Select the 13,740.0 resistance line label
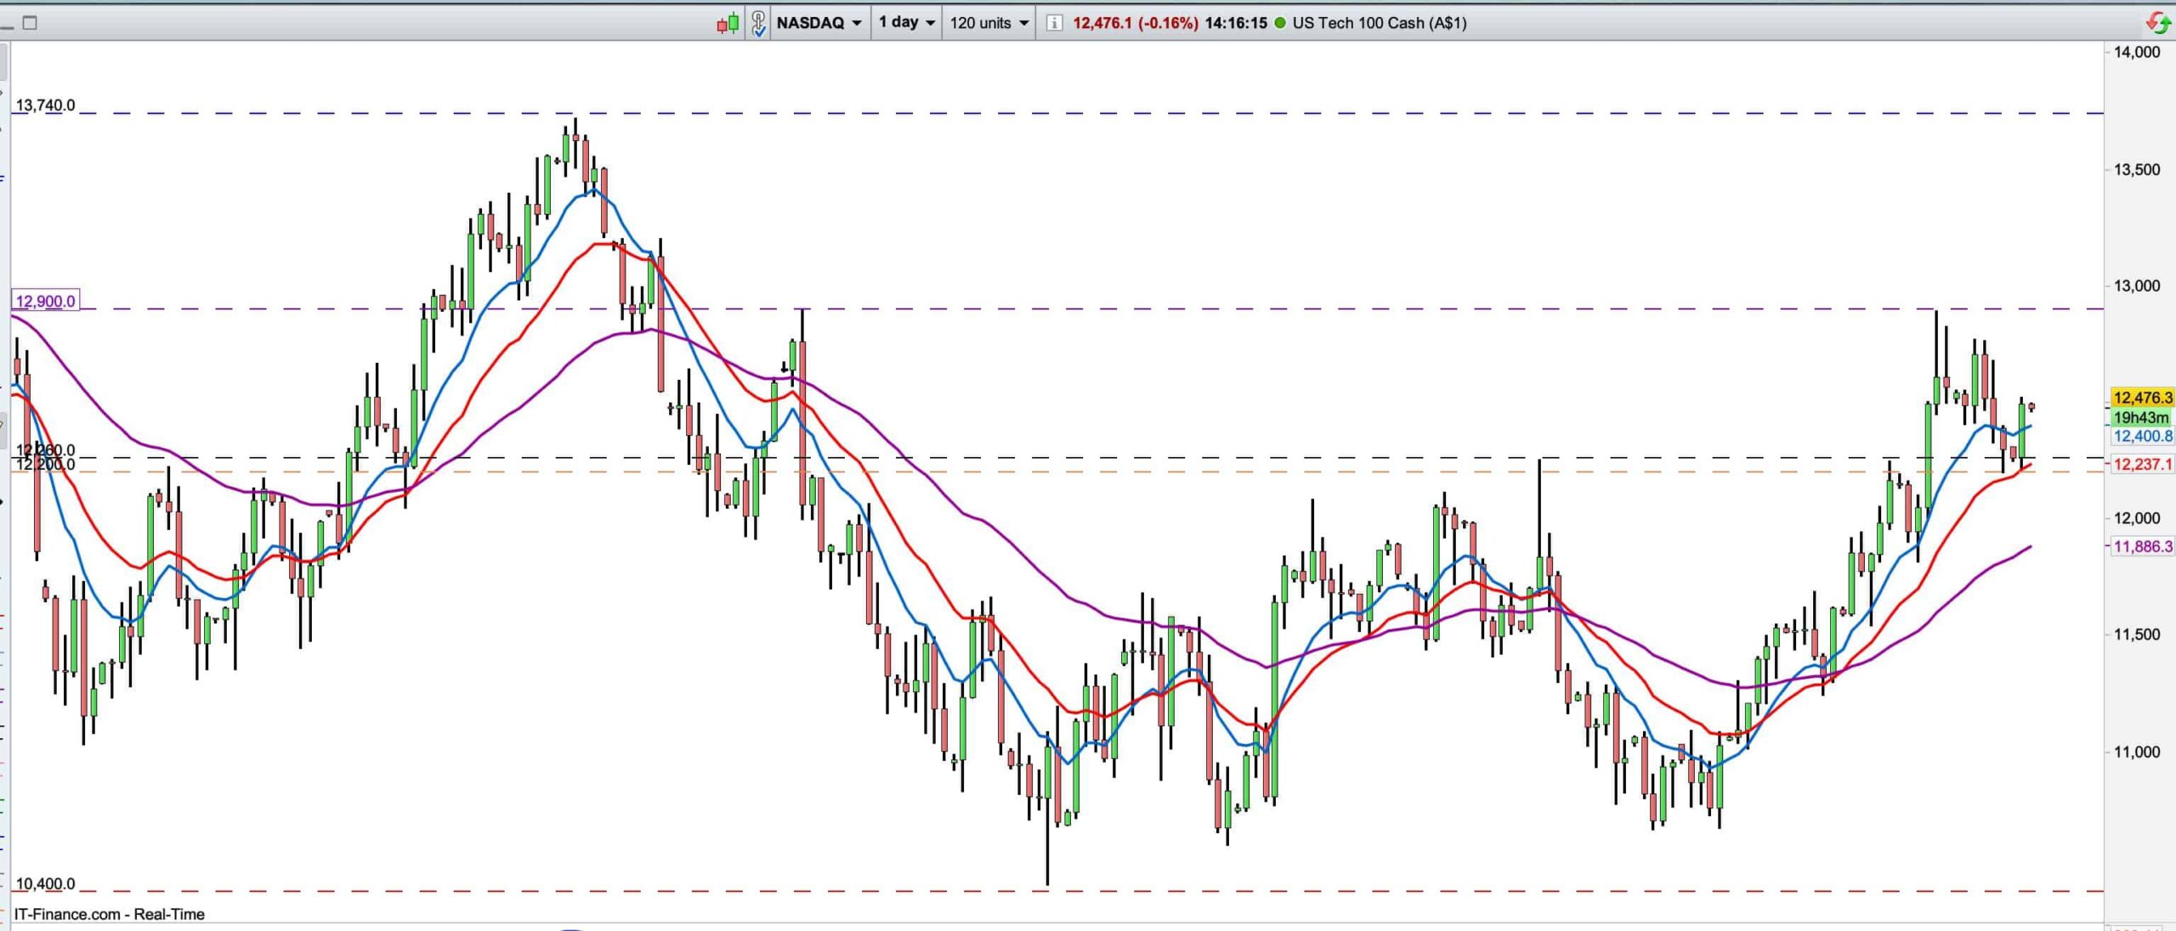2176x931 pixels. (x=45, y=105)
